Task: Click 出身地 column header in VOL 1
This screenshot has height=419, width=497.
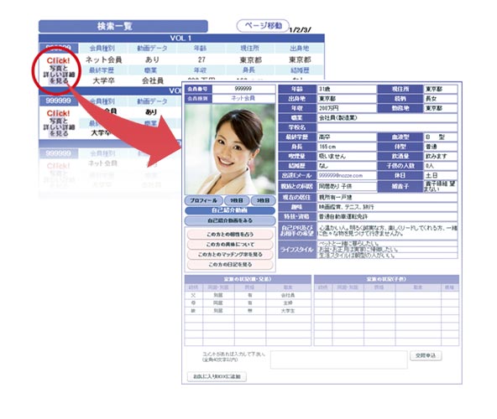Action: [x=300, y=49]
